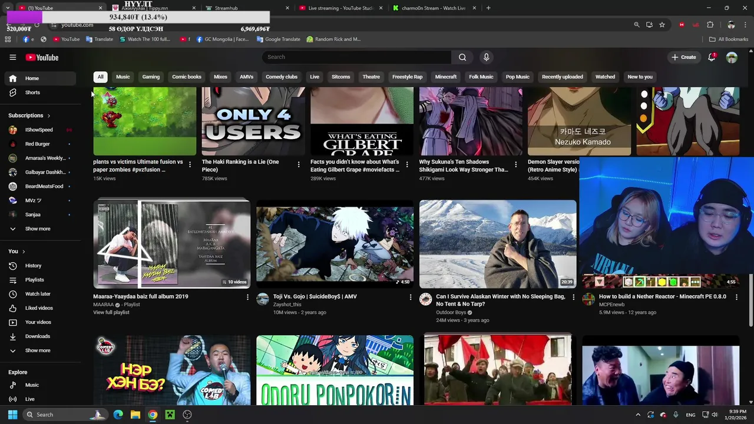The image size is (754, 424).
Task: Click Chrome in Windows taskbar
Action: [x=153, y=415]
